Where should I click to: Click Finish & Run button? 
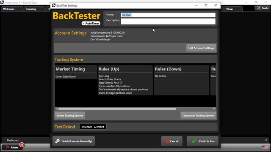[202, 141]
